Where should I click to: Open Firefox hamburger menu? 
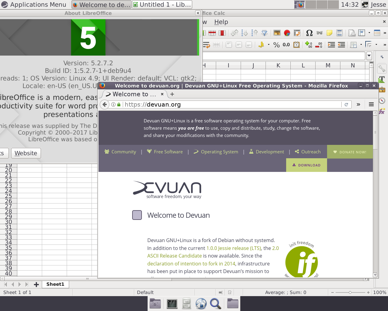(x=371, y=104)
